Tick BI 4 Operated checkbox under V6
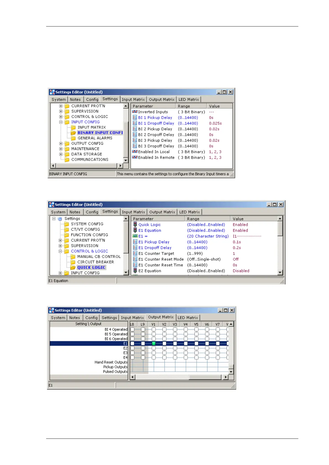The height and width of the screenshot is (465, 329). pos(207,329)
